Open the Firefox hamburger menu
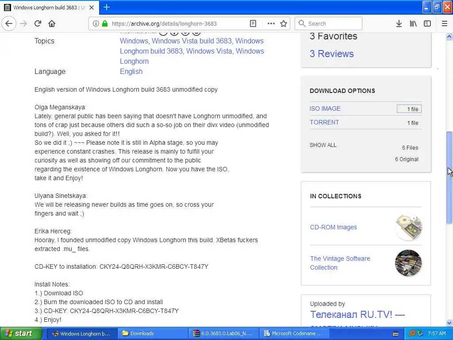The width and height of the screenshot is (453, 340). click(444, 24)
